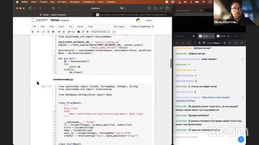The image size is (259, 145).
Task: Open the Jupyter Kernel menu
Action: click(x=80, y=27)
